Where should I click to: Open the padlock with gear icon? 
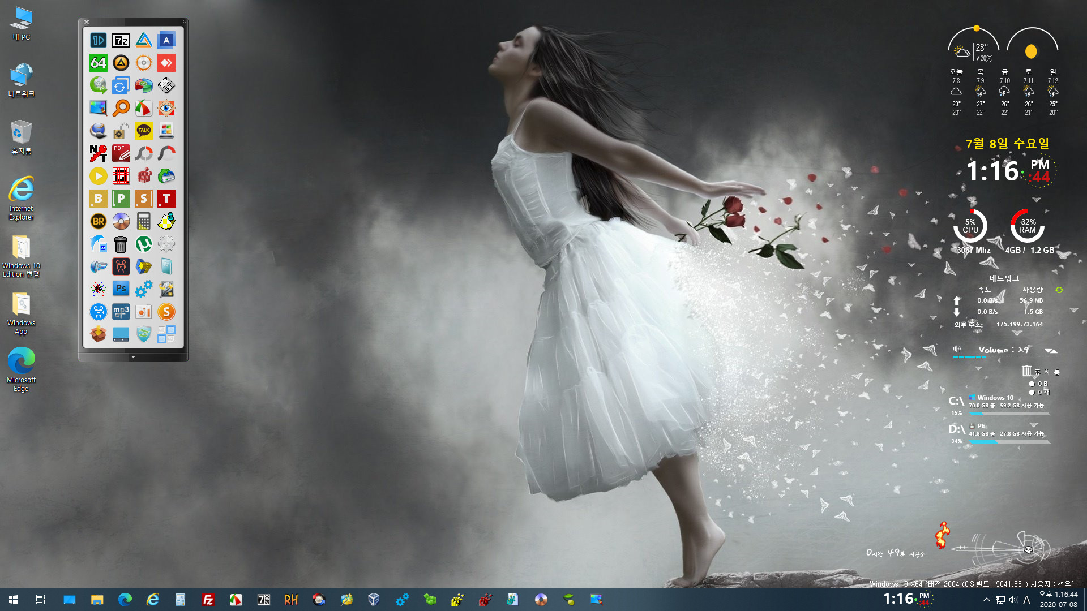point(121,131)
